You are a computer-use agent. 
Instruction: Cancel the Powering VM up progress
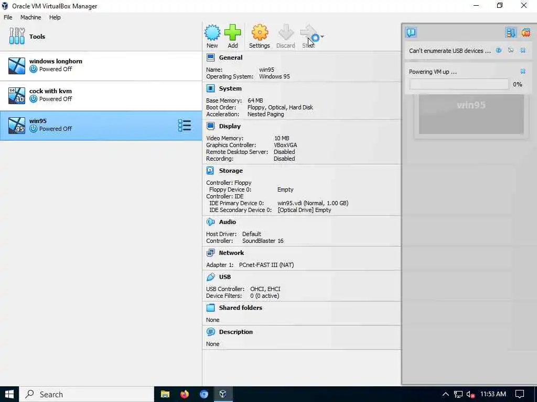(x=523, y=71)
